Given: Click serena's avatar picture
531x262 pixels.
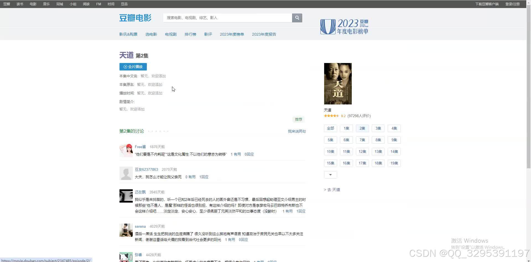Looking at the screenshot, I should [126, 230].
